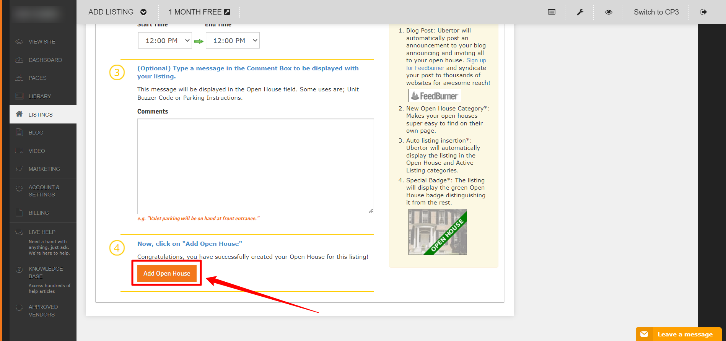The width and height of the screenshot is (726, 341).
Task: Click the logout icon in top bar
Action: click(703, 12)
